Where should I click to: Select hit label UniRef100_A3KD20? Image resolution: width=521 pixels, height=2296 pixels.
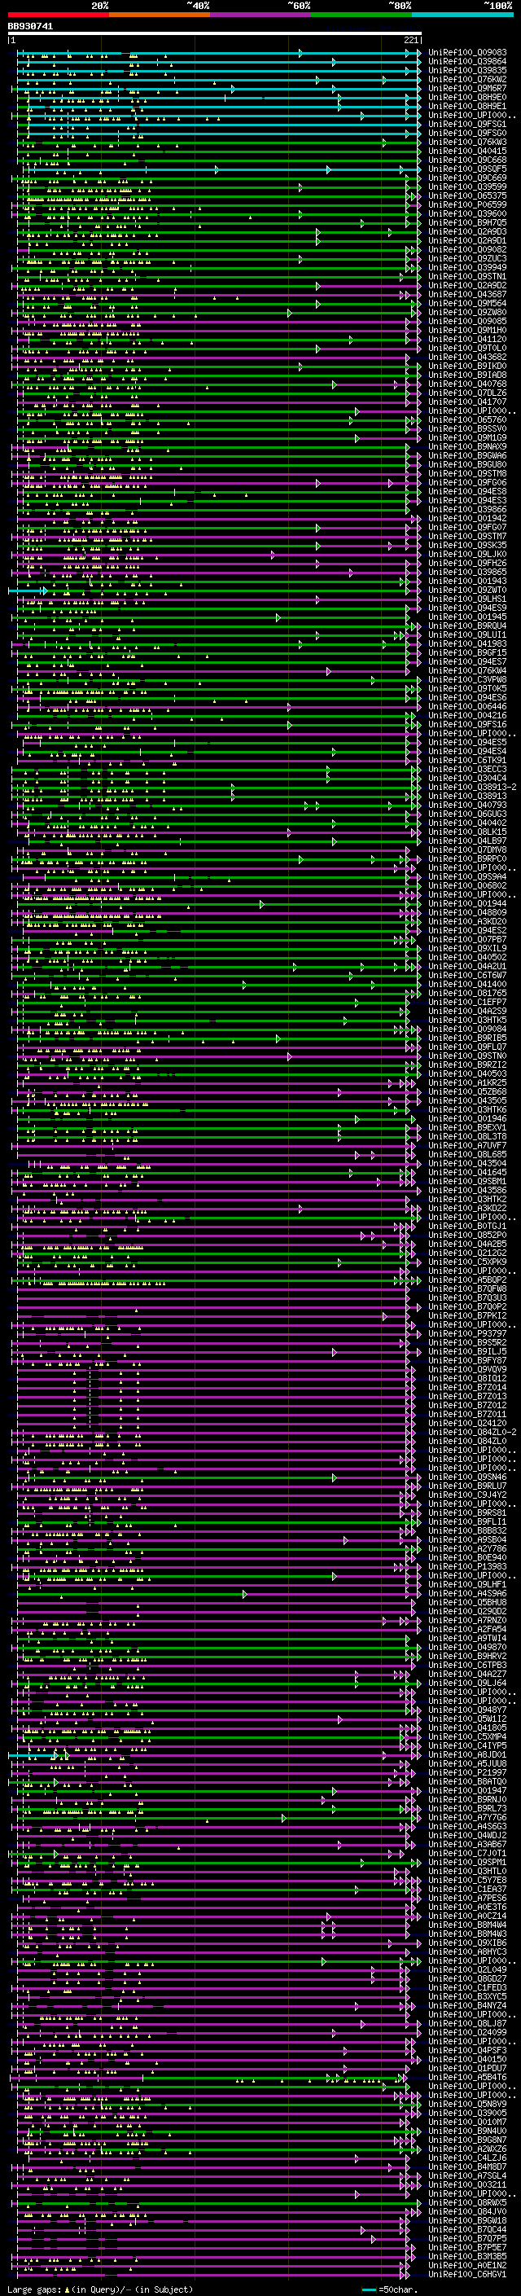(x=467, y=922)
